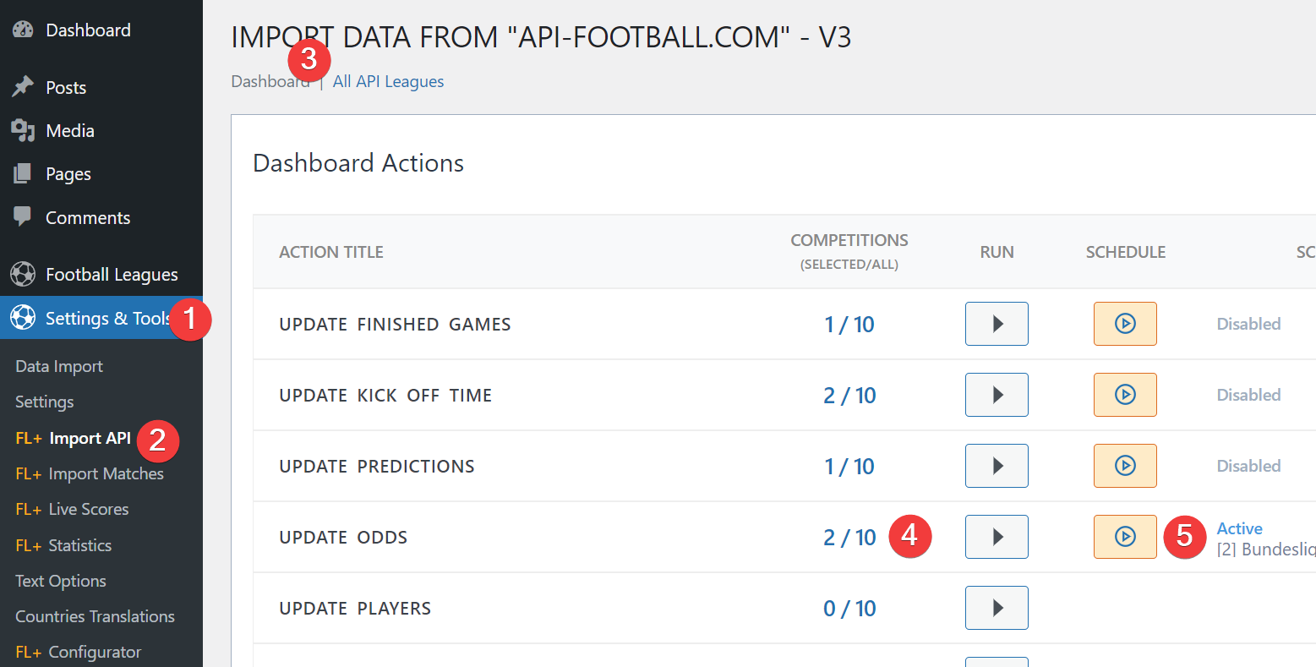Image resolution: width=1316 pixels, height=667 pixels.
Task: Open Countries Translations settings page
Action: pyautogui.click(x=95, y=616)
